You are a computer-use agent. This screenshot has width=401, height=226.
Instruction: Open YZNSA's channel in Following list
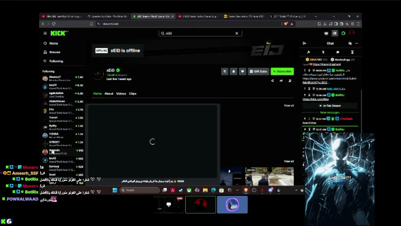click(x=63, y=135)
